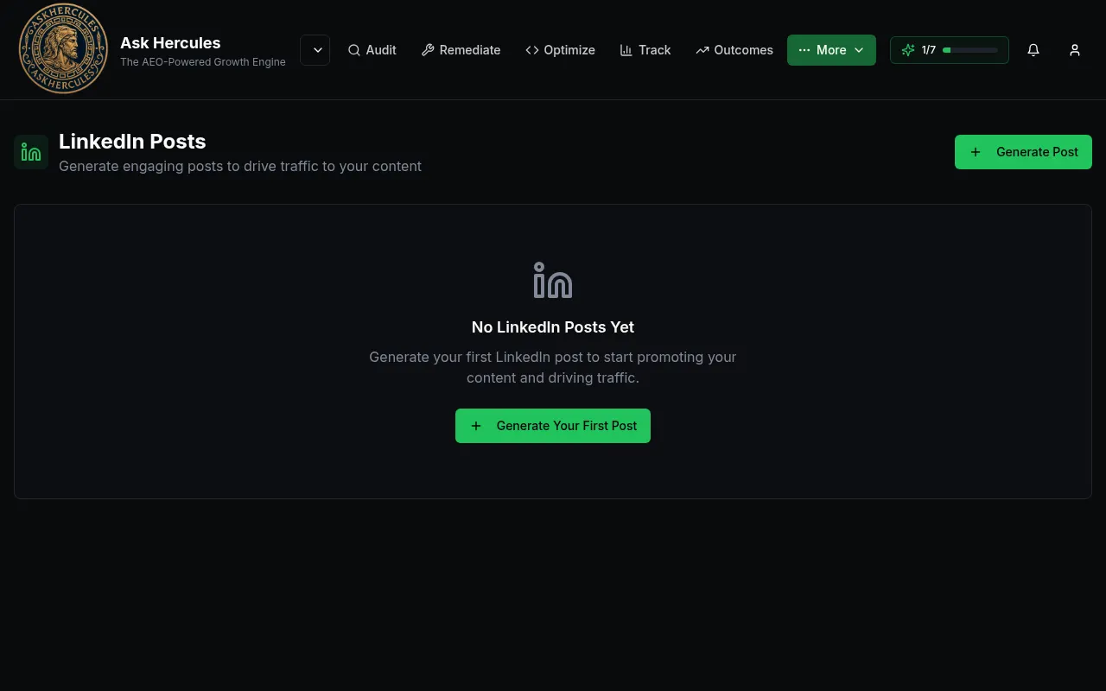
Task: Switch to the Optimize section
Action: coord(560,50)
